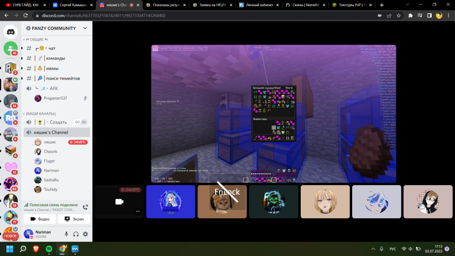Reload the Discord page
This screenshot has height=256, width=455.
coord(25,15)
